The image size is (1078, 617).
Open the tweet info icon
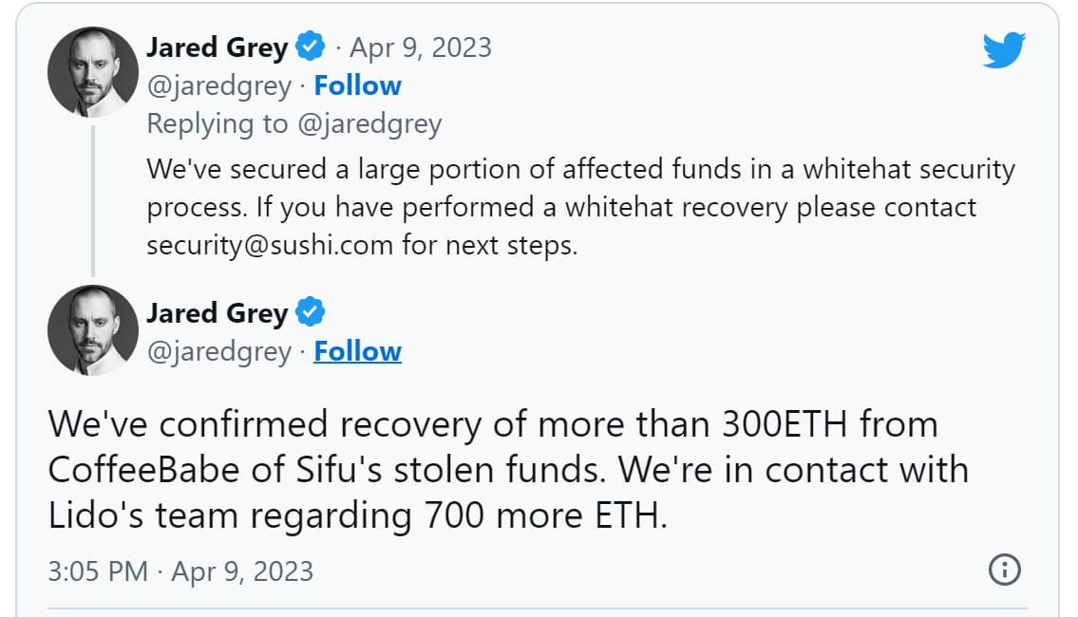tap(1004, 570)
